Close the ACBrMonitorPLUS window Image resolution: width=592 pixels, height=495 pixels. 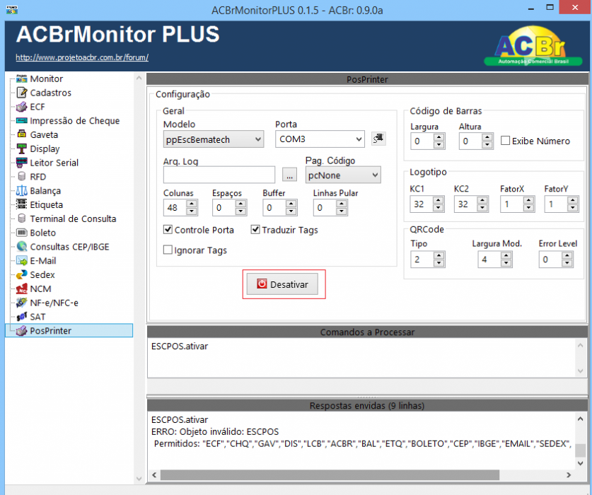(x=575, y=8)
